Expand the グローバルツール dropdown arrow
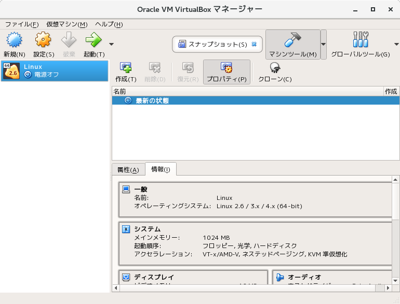This screenshot has width=400, height=304. (x=396, y=44)
